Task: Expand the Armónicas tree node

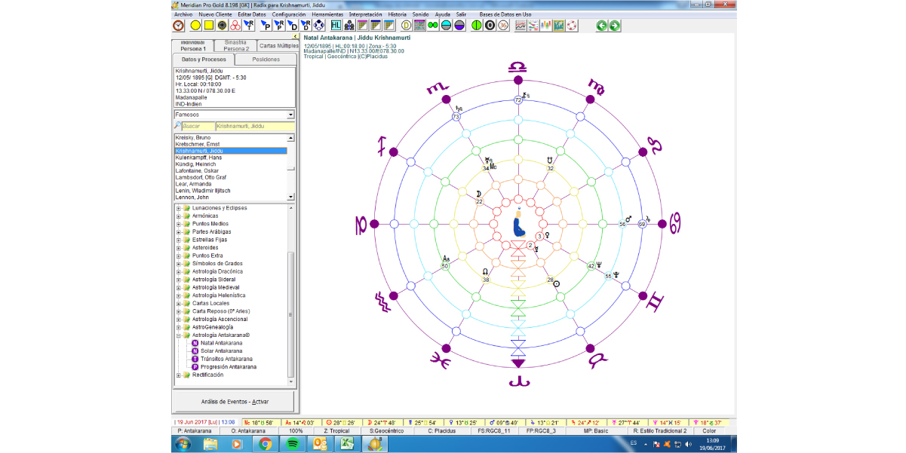Action: [x=179, y=216]
